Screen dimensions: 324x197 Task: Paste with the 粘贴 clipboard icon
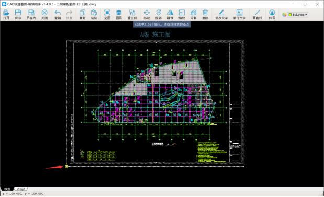click(x=94, y=15)
